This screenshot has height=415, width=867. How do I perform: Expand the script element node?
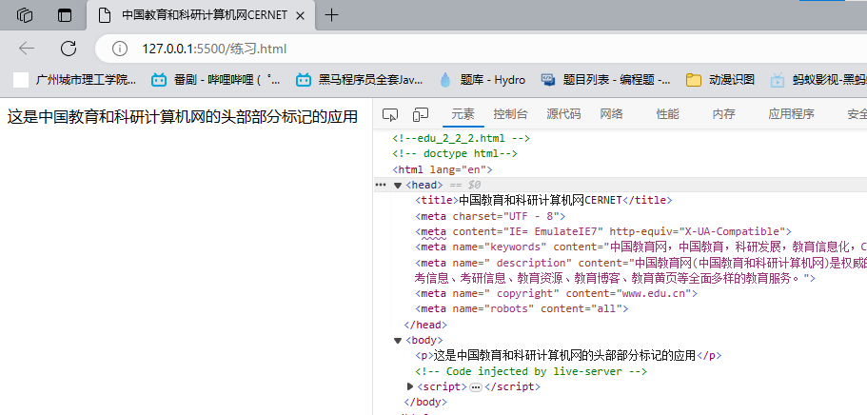(x=410, y=386)
